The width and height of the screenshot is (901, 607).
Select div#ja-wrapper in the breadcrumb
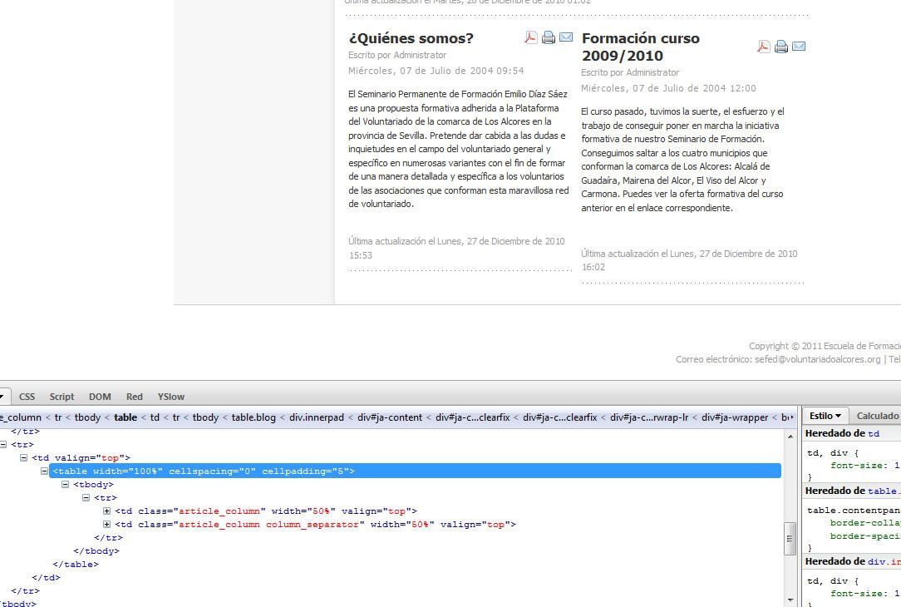(x=735, y=417)
